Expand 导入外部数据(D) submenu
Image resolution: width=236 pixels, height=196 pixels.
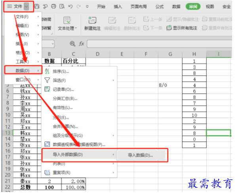[x=79, y=155]
